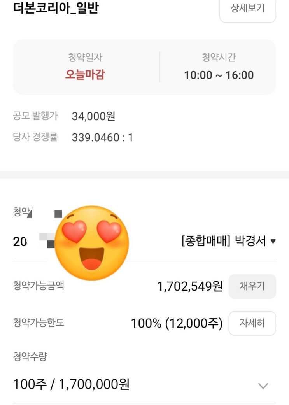Click the 339.0460 : 1 competition rate
Screen dimensions: 289x405
tap(102, 137)
